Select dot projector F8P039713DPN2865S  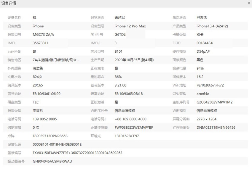tap(50, 136)
